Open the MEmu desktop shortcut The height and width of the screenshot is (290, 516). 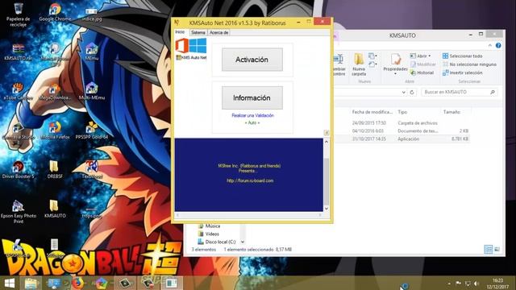click(x=92, y=52)
